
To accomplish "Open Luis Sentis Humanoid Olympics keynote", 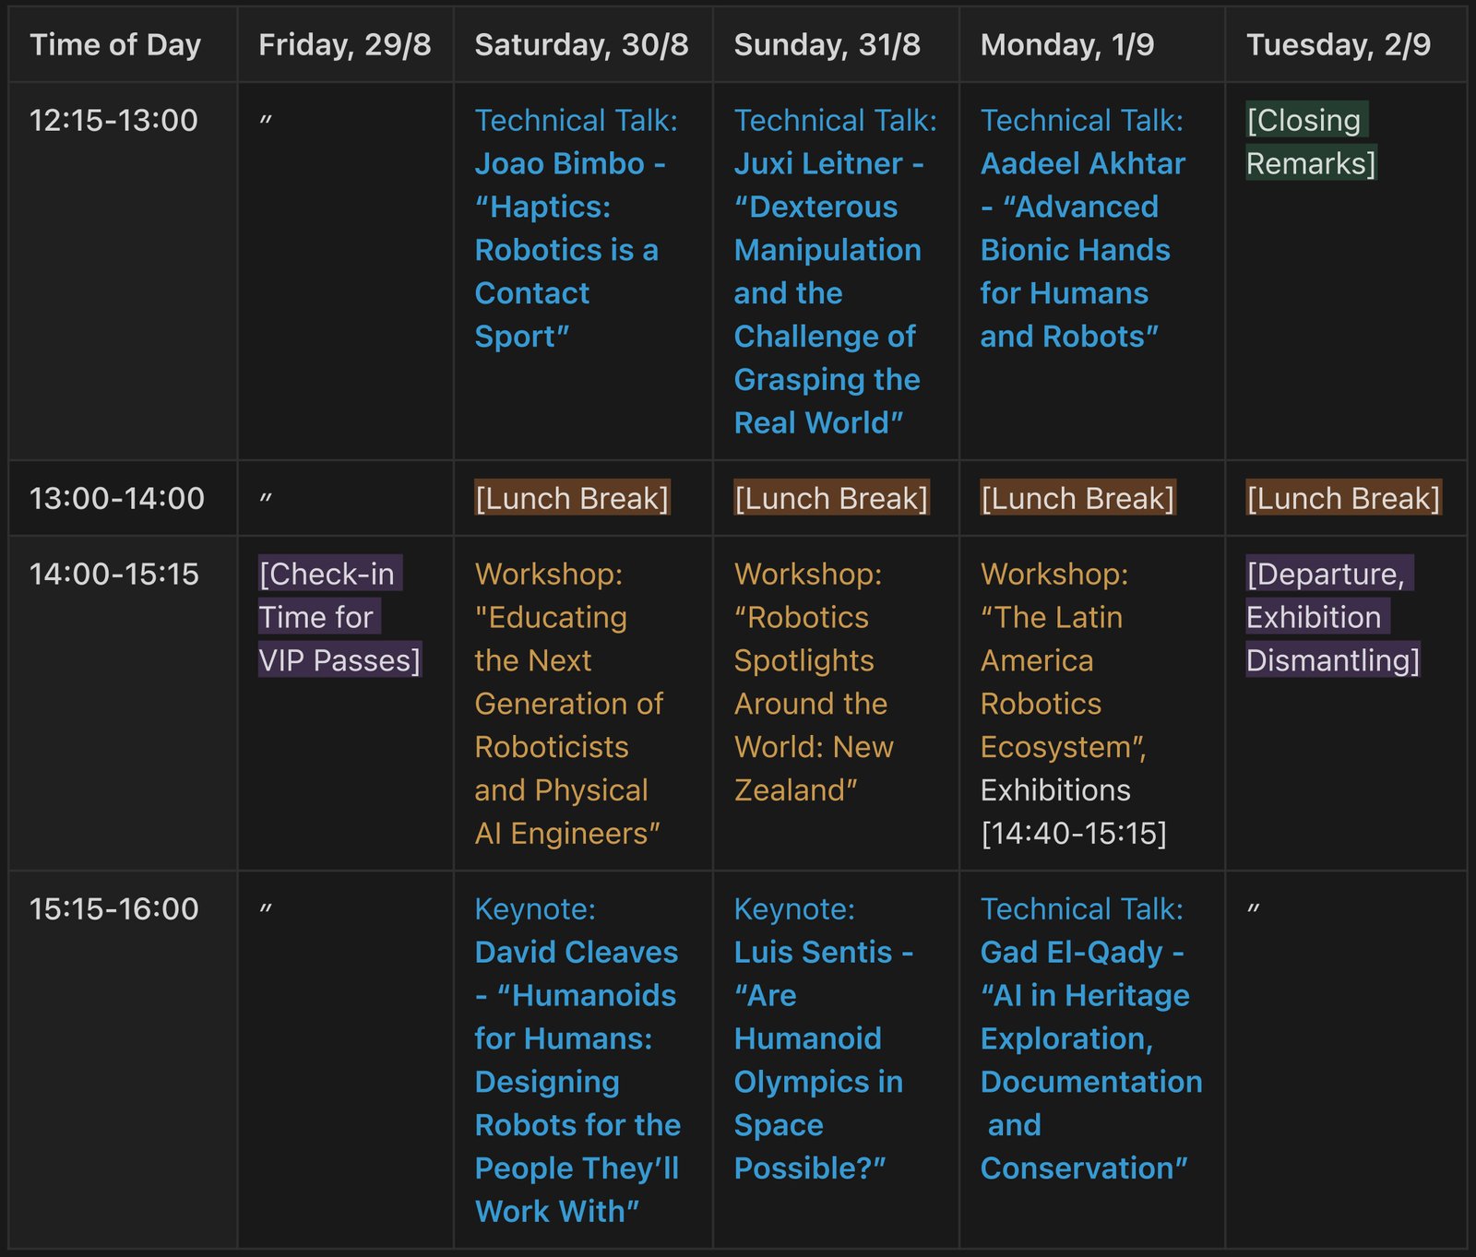I will click(817, 1038).
